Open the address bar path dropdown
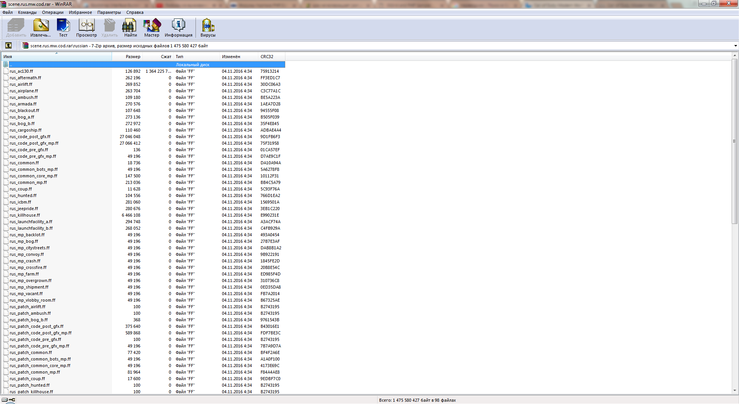This screenshot has width=739, height=404. click(735, 46)
